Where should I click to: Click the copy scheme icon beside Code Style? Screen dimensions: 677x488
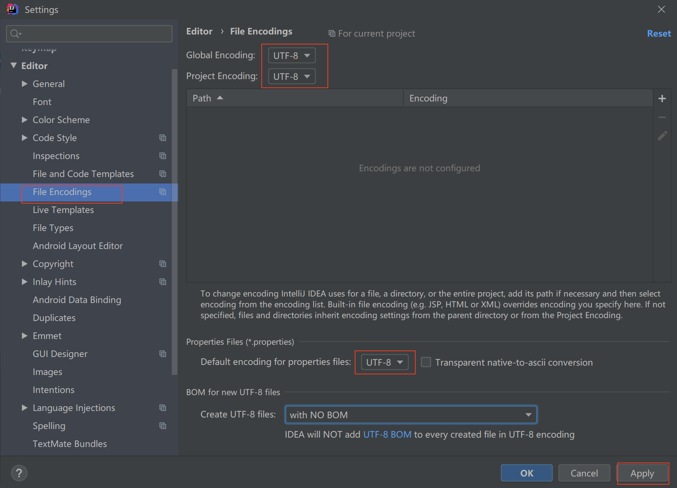163,138
